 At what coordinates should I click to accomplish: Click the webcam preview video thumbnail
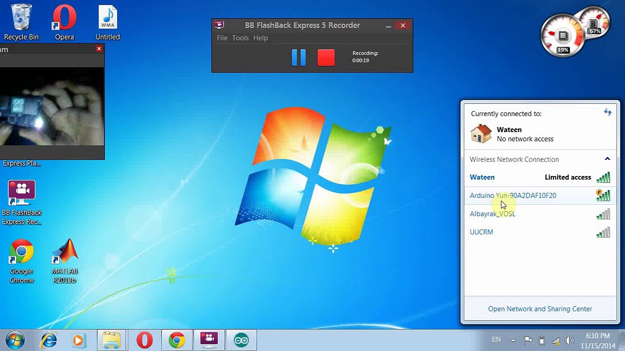tap(52, 107)
